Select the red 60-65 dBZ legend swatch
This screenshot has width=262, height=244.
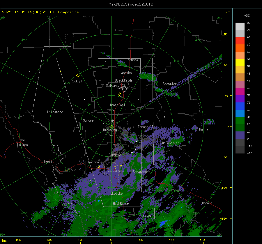(240, 41)
